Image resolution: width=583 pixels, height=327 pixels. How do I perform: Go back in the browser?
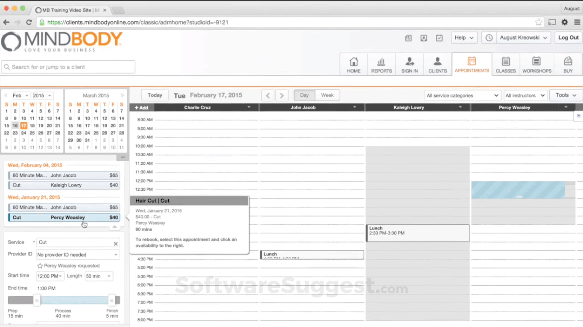click(x=6, y=22)
